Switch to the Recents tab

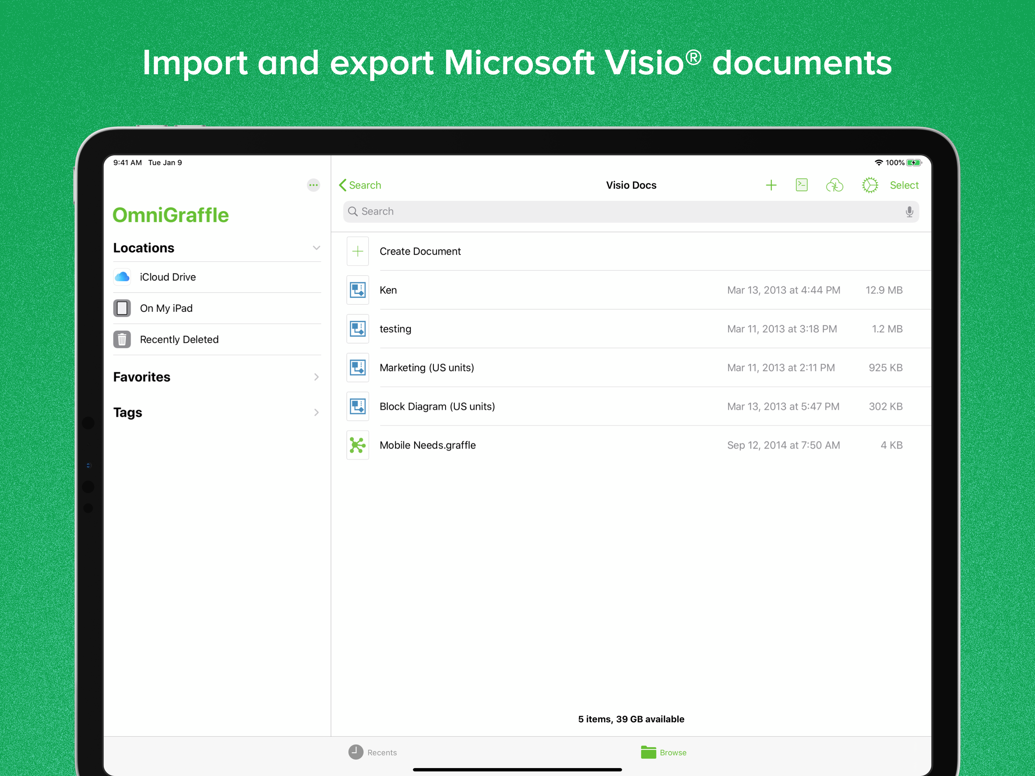(372, 752)
